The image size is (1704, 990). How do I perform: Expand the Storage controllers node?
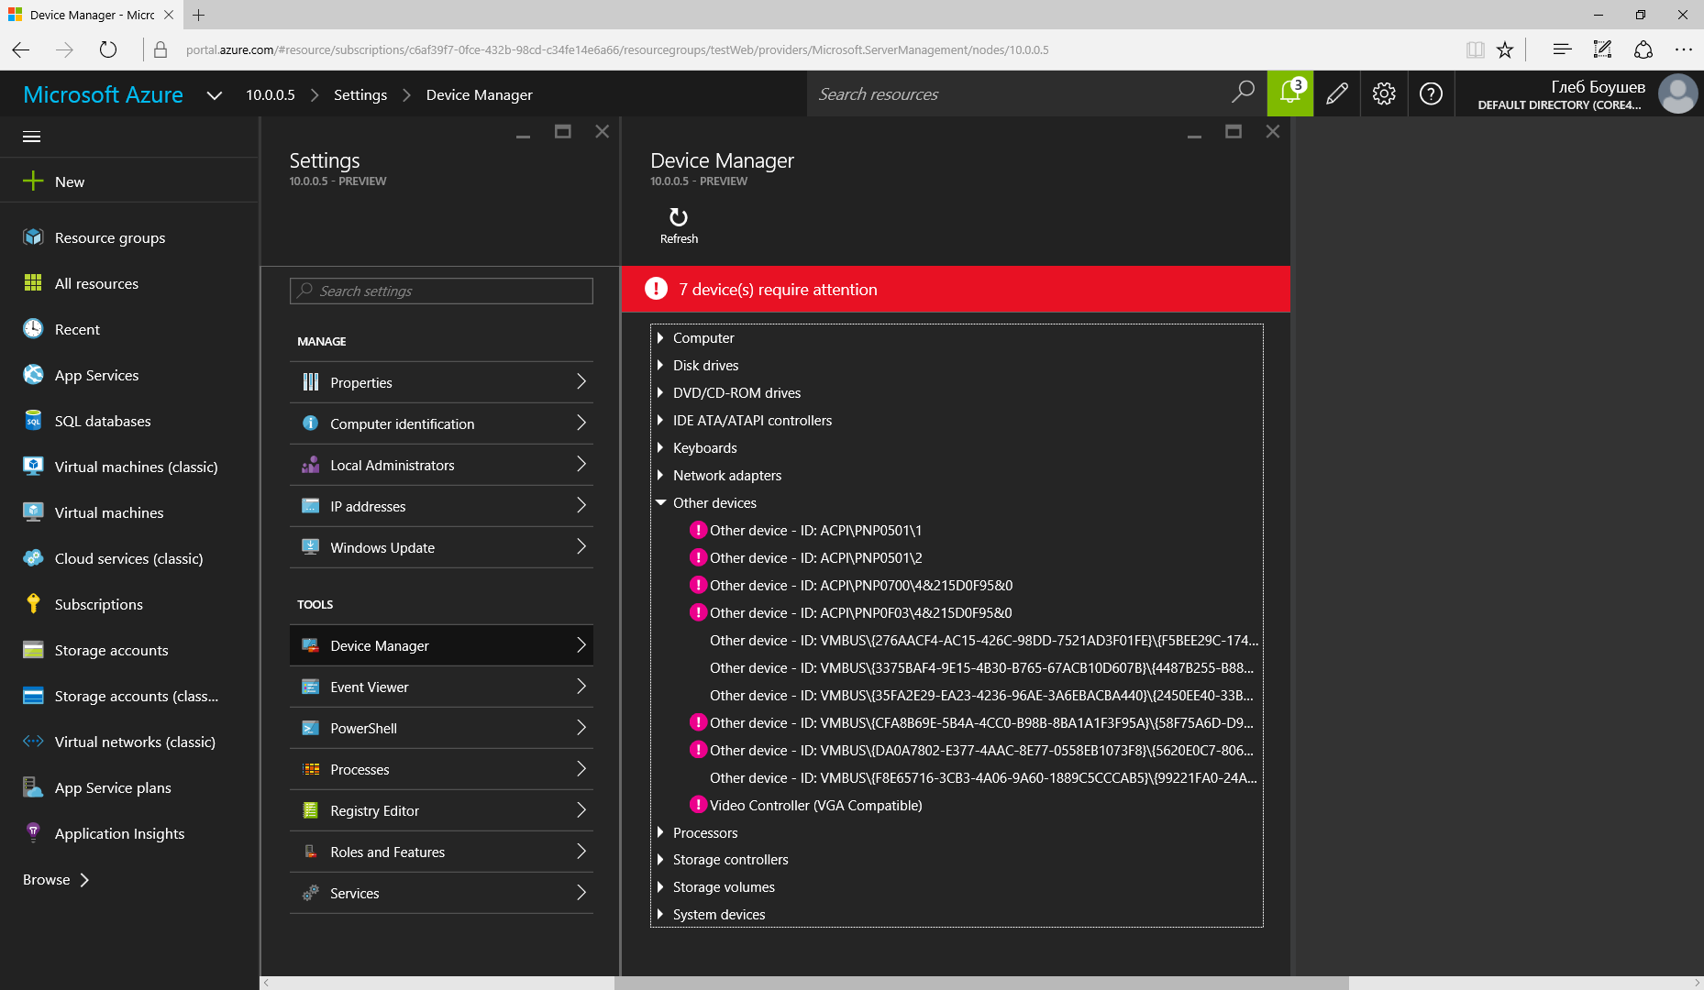coord(660,859)
